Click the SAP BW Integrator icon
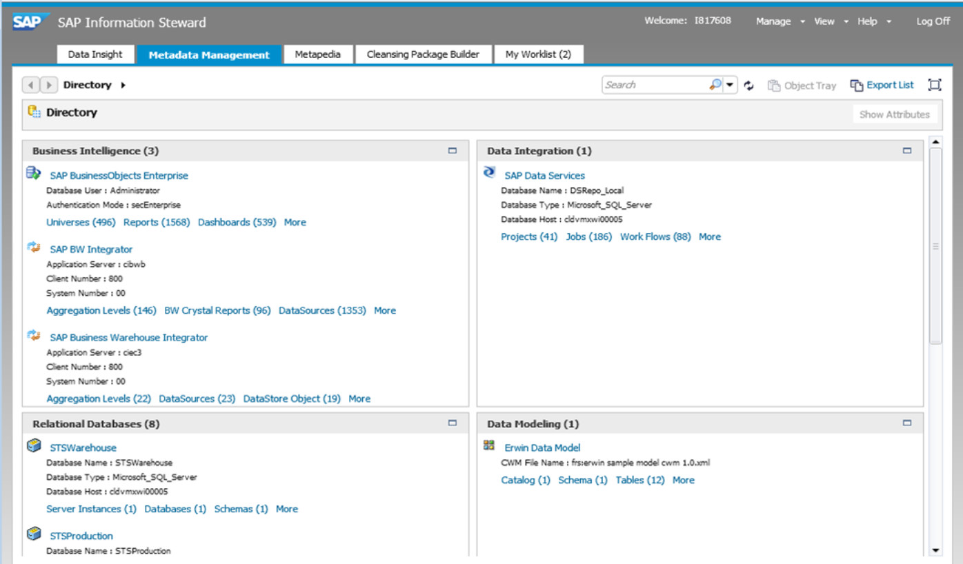This screenshot has height=564, width=963. (x=34, y=247)
